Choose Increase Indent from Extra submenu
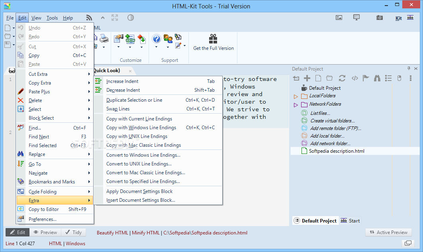 (x=158, y=81)
